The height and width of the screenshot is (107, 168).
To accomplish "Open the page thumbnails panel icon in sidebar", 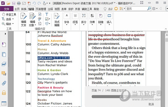I will point(4,54).
